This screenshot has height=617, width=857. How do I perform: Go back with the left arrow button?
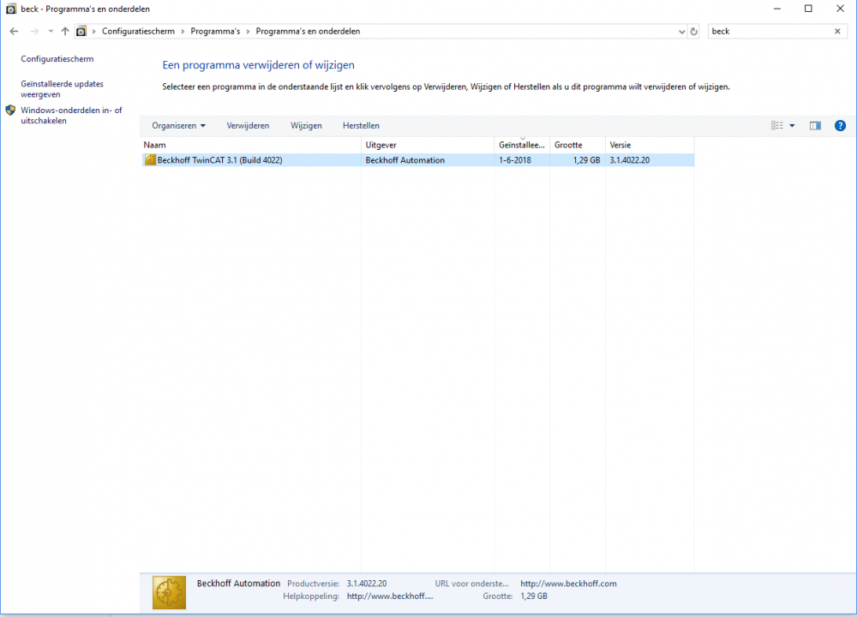14,31
